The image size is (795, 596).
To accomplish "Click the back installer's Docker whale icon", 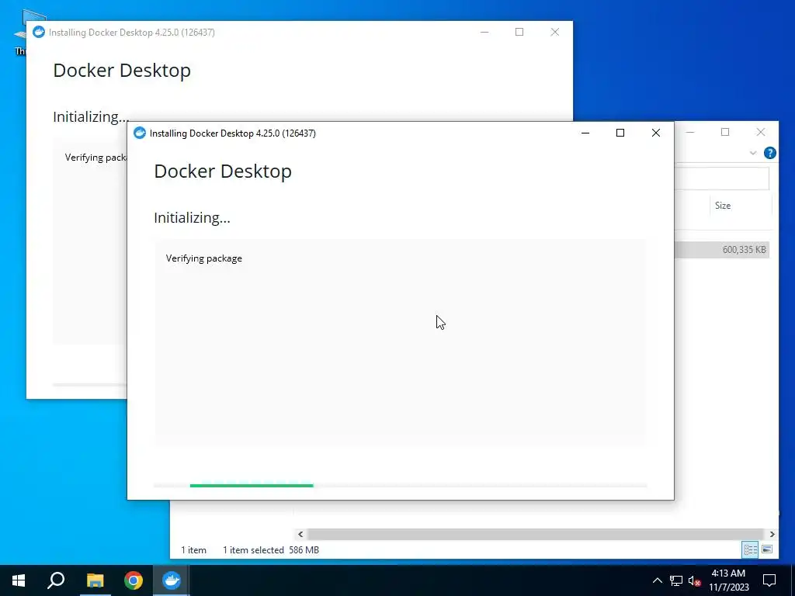I will 39,32.
